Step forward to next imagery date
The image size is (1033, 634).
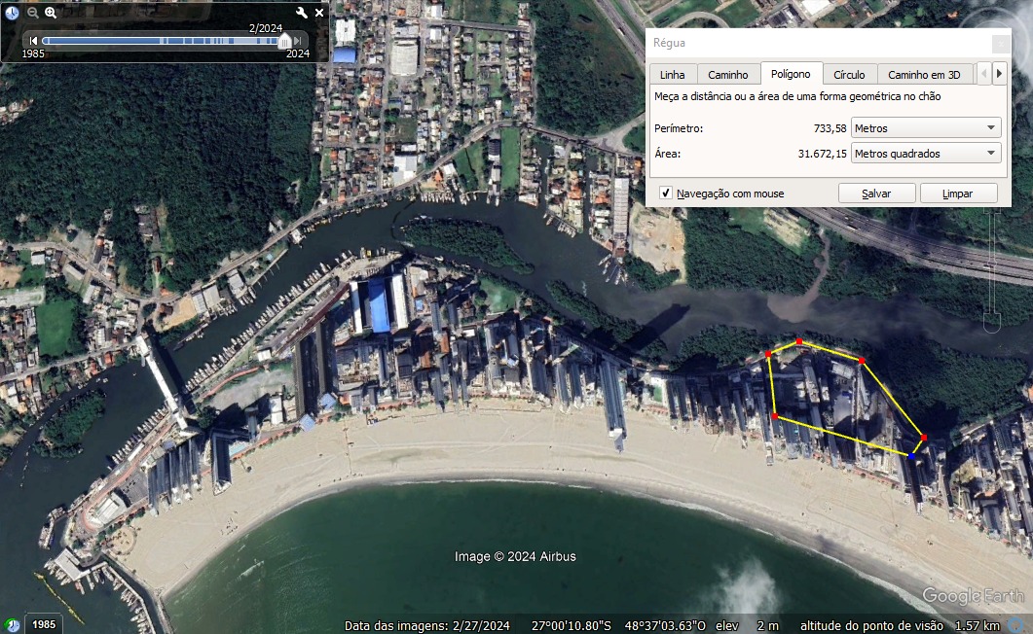coord(300,41)
